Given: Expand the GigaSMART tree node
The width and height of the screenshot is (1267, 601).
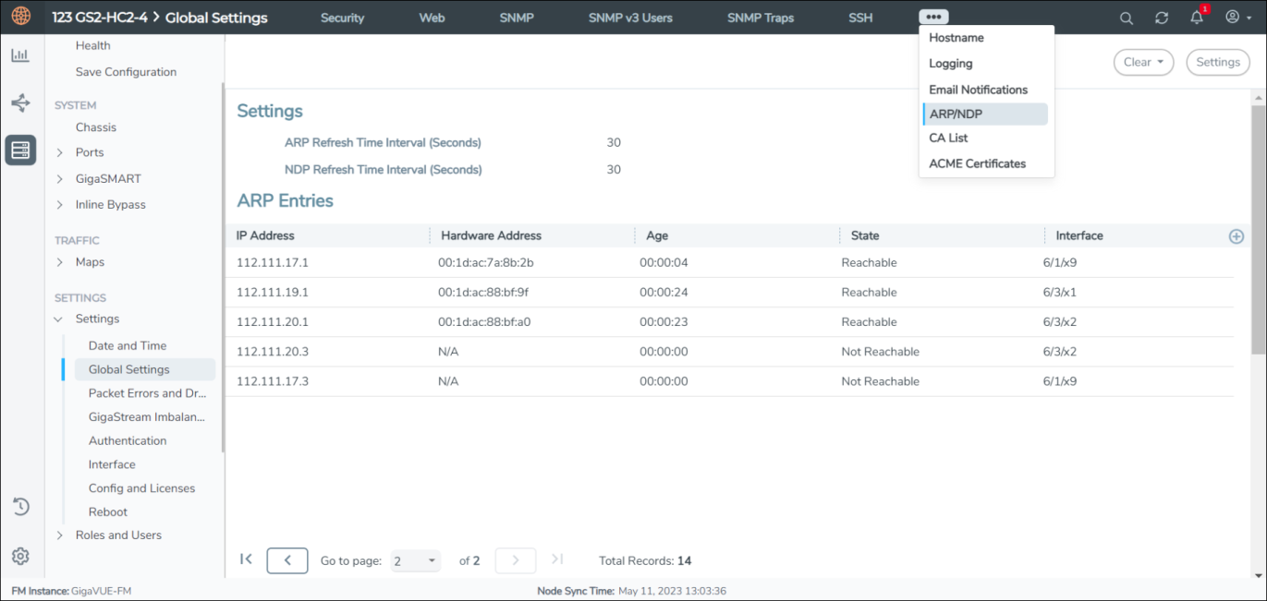Looking at the screenshot, I should pyautogui.click(x=60, y=179).
